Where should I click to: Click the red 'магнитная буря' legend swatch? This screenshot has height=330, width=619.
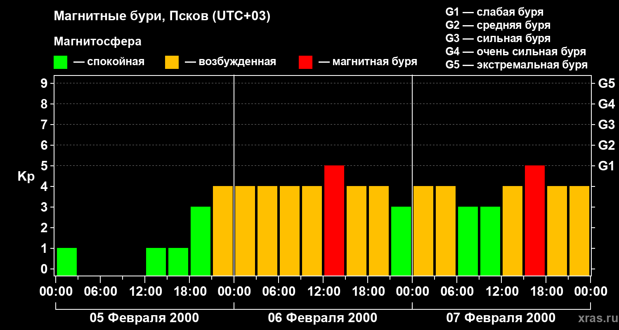pos(305,62)
